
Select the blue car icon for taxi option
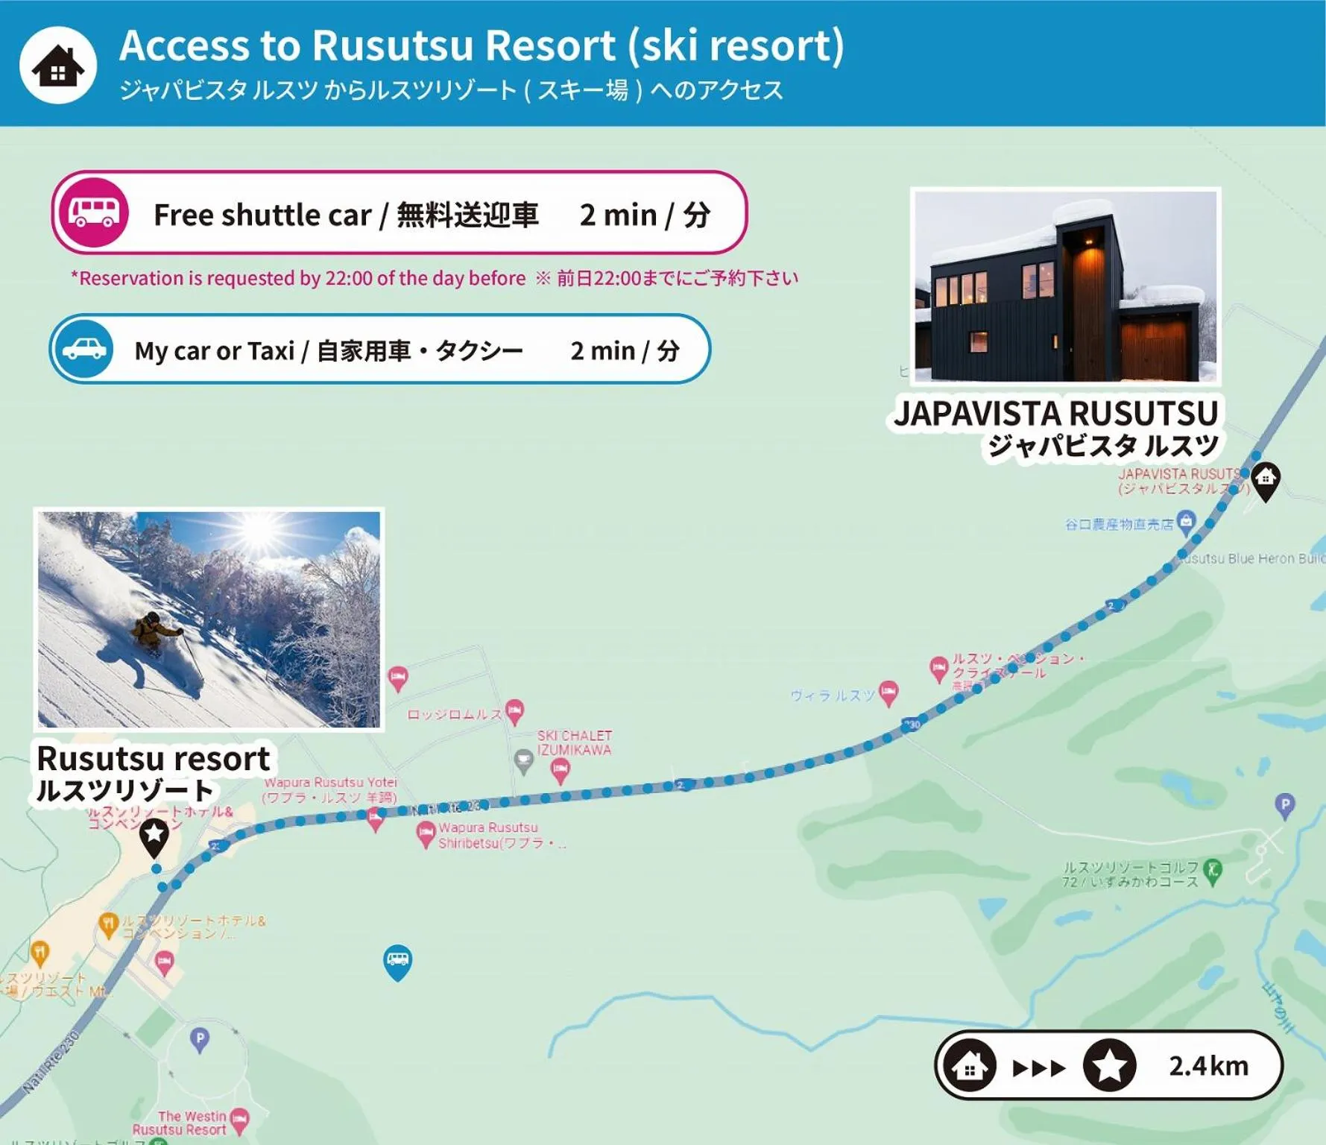84,350
